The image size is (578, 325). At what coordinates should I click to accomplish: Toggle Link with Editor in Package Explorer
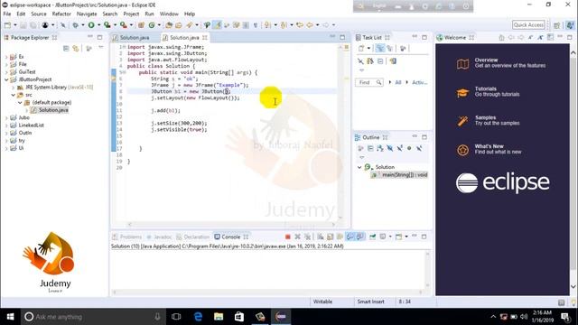(76, 48)
